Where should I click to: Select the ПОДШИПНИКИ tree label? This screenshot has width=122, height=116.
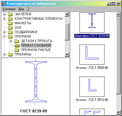26,32
